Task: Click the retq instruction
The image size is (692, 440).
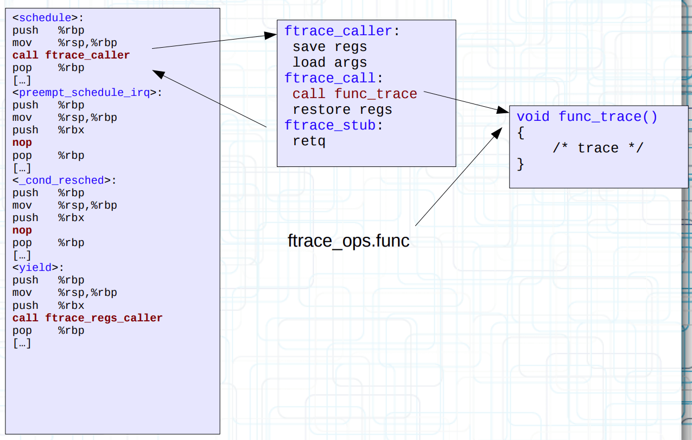Action: click(309, 141)
